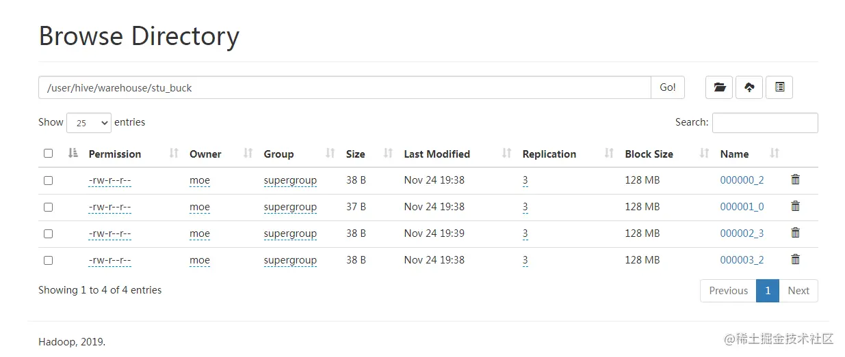Edit permission -rw-r--r-- of file 000001_0
This screenshot has height=357, width=845.
[x=109, y=208]
